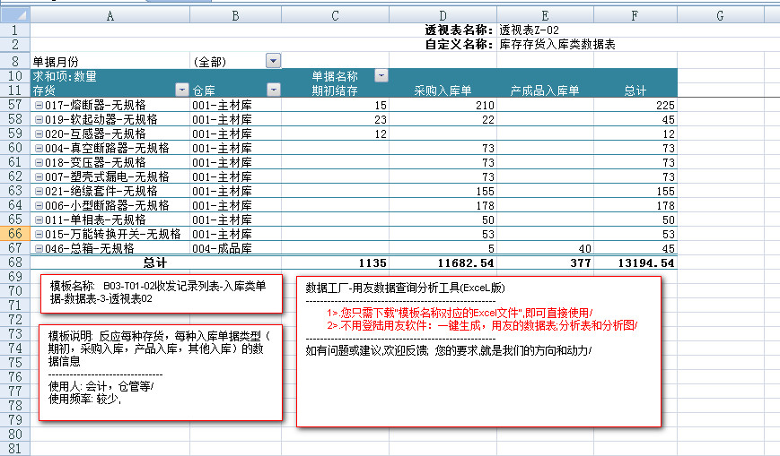The width and height of the screenshot is (780, 456).
Task: Open the 单据名称 column filter dropdown
Action: pyautogui.click(x=381, y=76)
